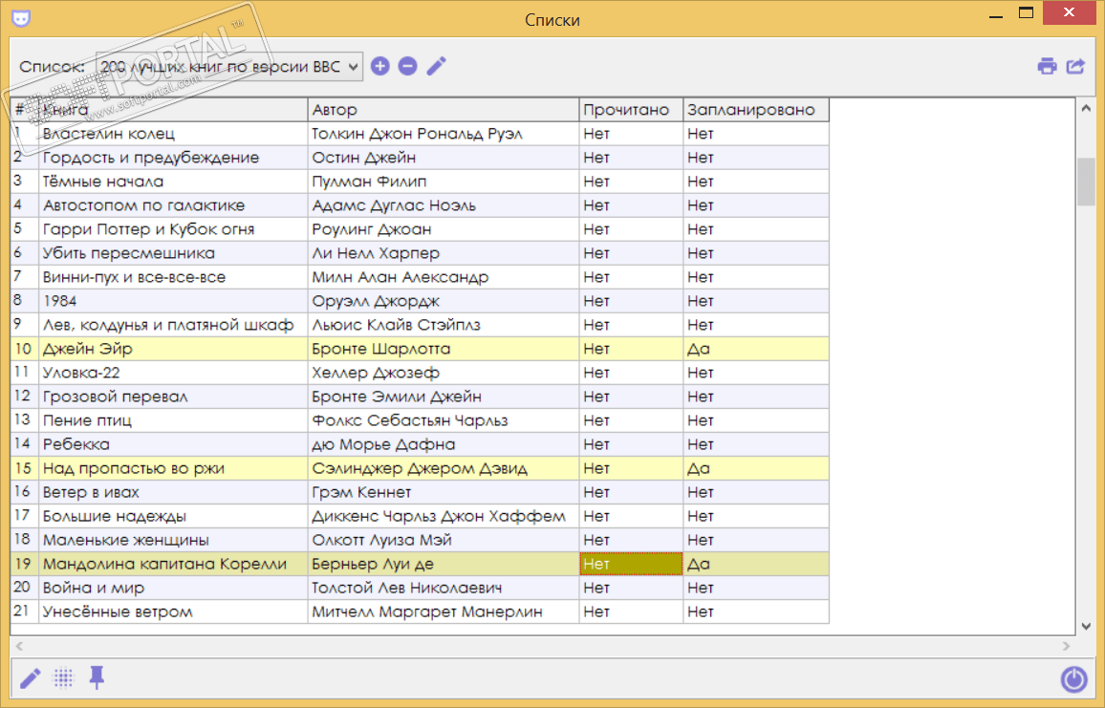Select the Война и мир book cell
The image size is (1105, 708).
click(x=172, y=588)
